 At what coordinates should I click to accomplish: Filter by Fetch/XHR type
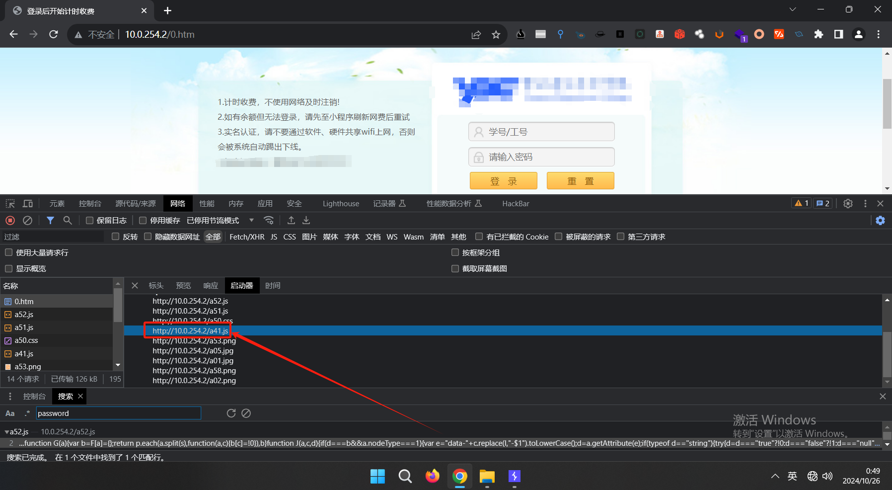click(247, 237)
